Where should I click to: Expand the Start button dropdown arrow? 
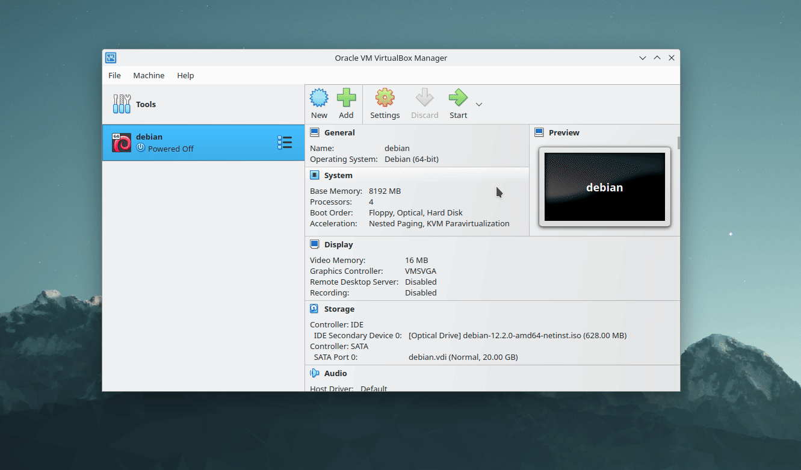point(479,104)
